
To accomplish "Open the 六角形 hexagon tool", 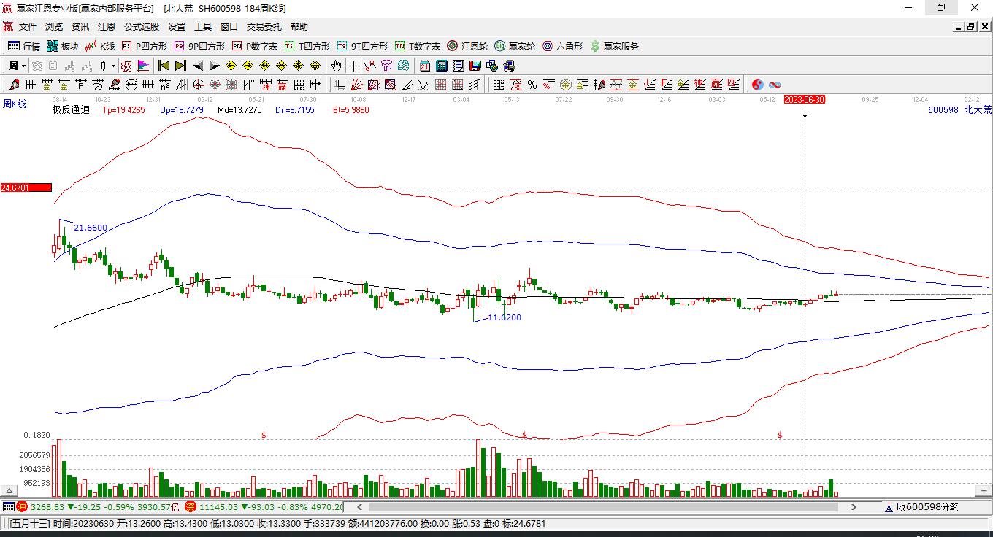I will (562, 46).
